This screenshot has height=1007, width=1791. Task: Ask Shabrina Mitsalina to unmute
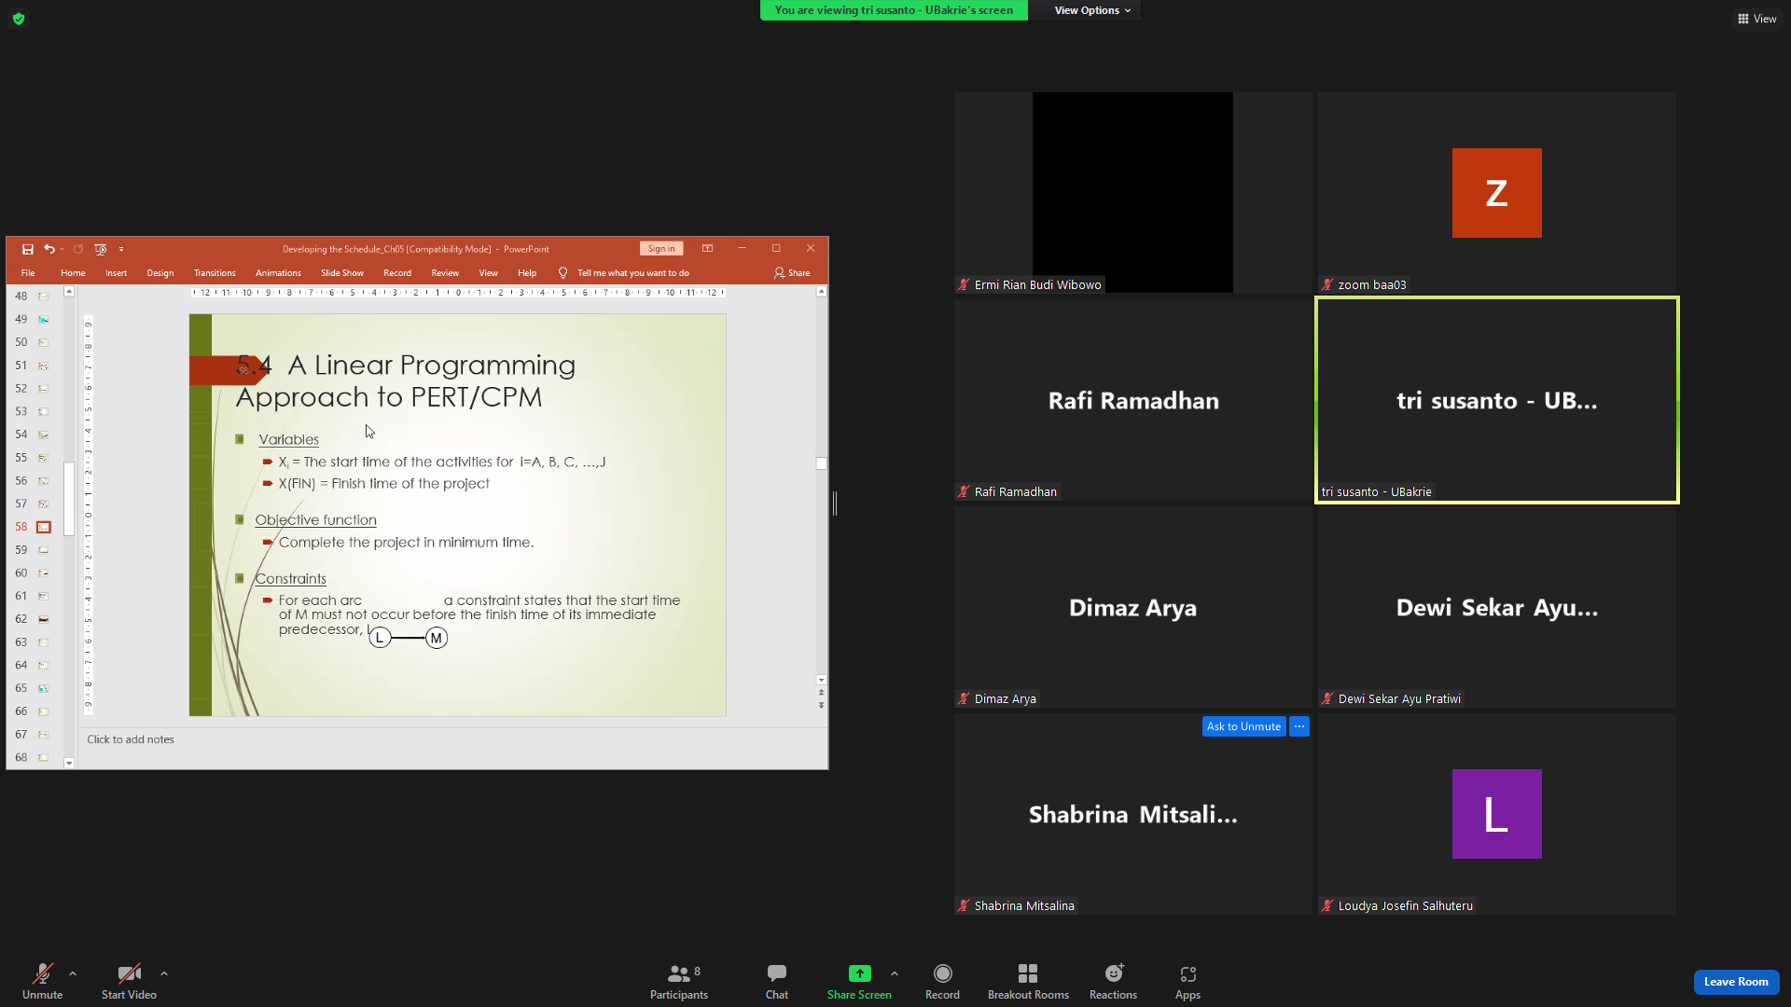(1243, 726)
